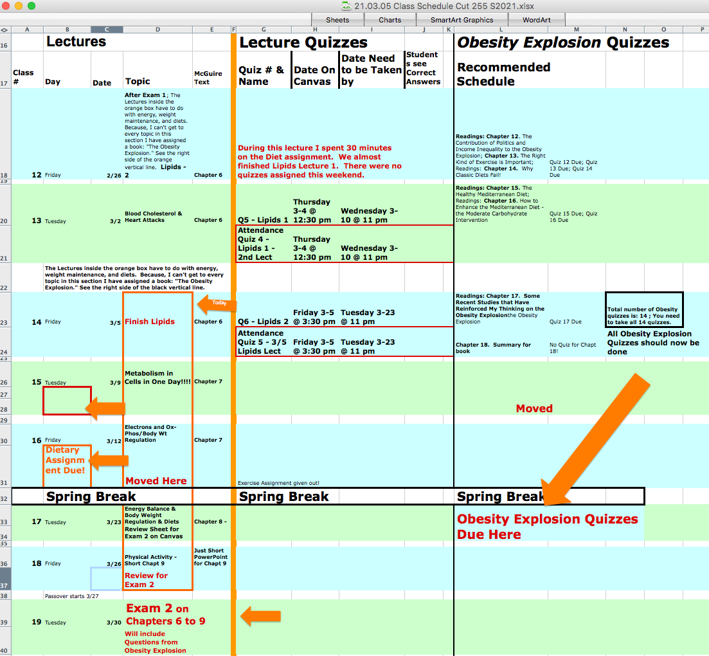Image resolution: width=709 pixels, height=656 pixels.
Task: Select the "Total number of Obesity quizzes" box
Action: tap(644, 310)
